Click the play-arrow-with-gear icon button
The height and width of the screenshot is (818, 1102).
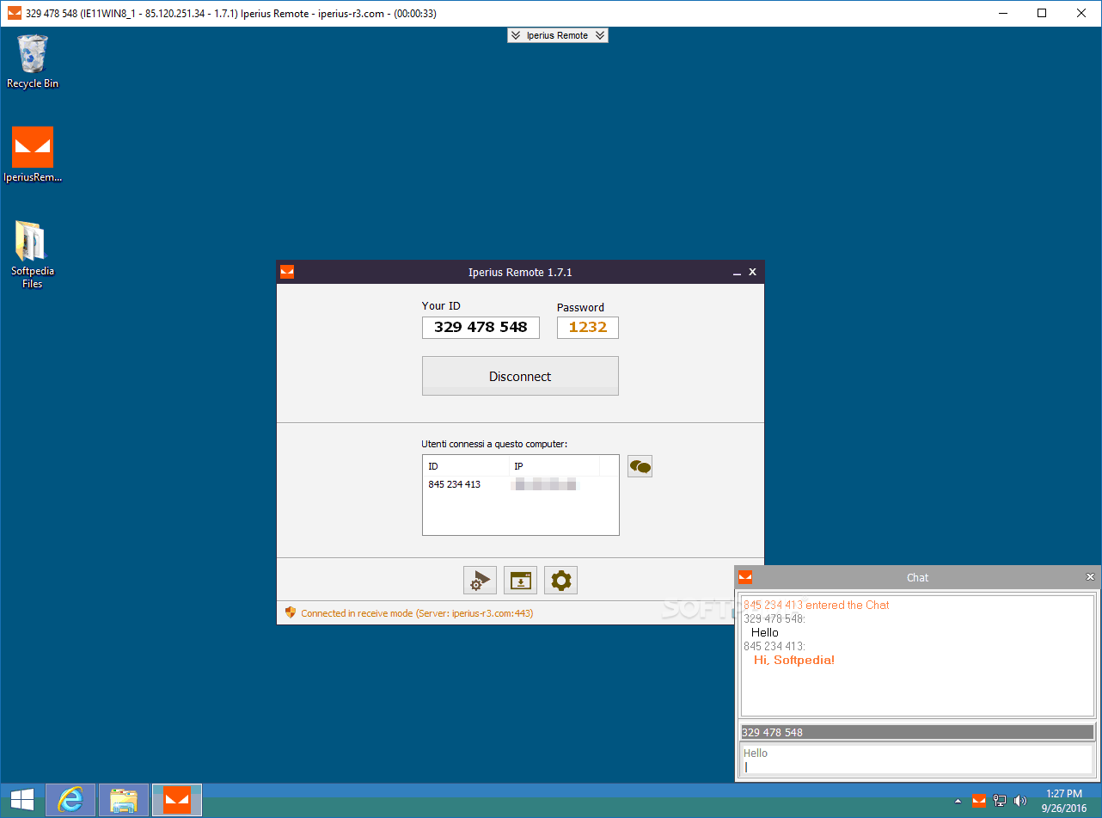[x=480, y=581]
